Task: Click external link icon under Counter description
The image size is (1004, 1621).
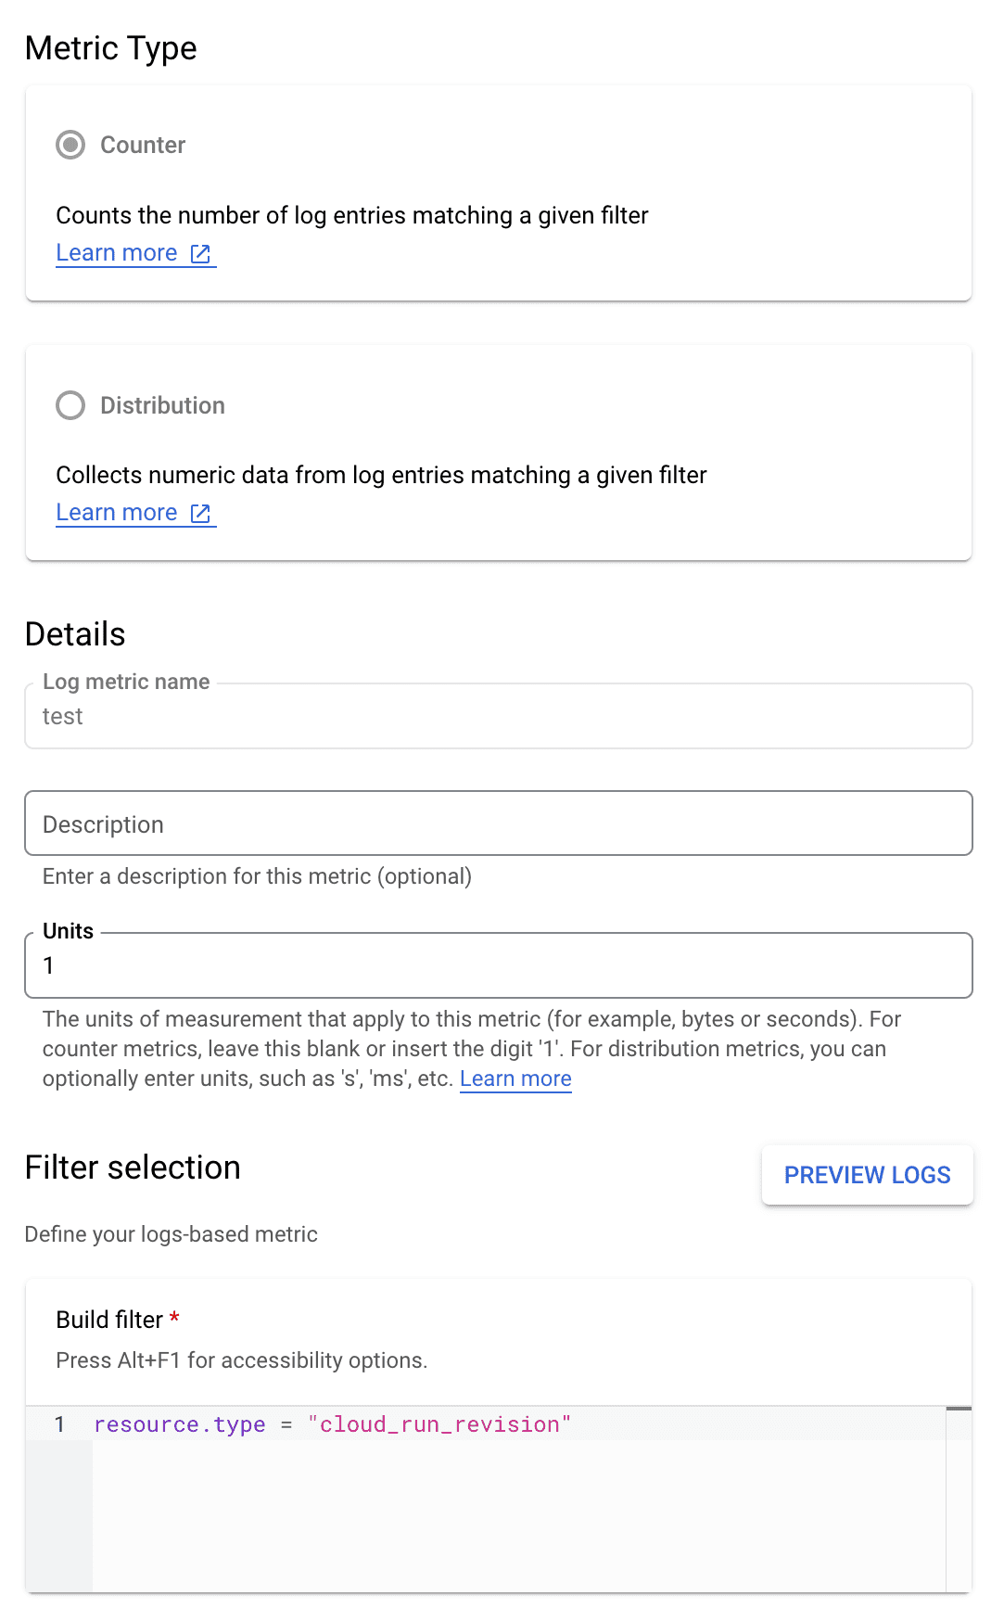Action: click(x=200, y=253)
